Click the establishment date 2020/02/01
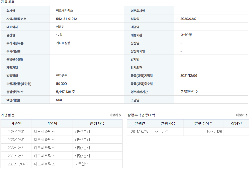This screenshot has width=249, height=169. [189, 19]
